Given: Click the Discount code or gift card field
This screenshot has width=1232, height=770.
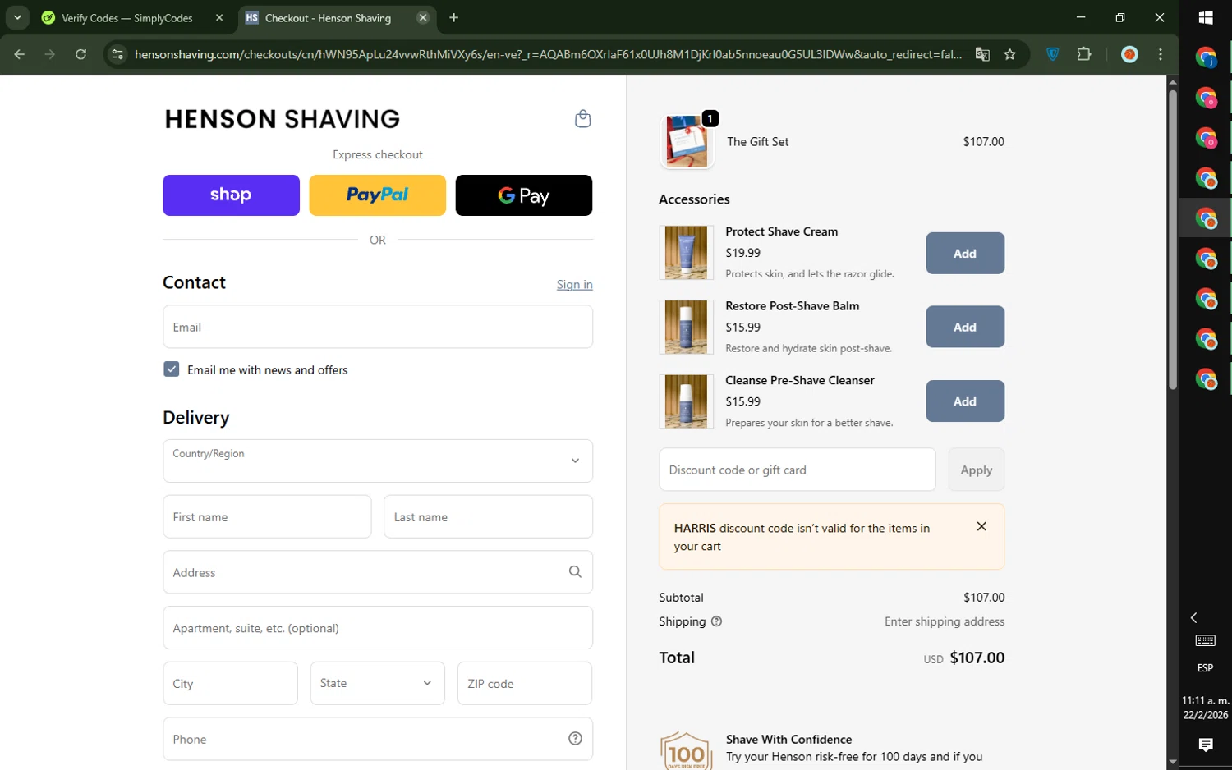Looking at the screenshot, I should click(798, 470).
